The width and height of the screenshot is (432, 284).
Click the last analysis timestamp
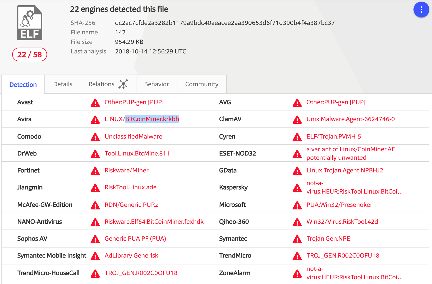[x=151, y=51]
